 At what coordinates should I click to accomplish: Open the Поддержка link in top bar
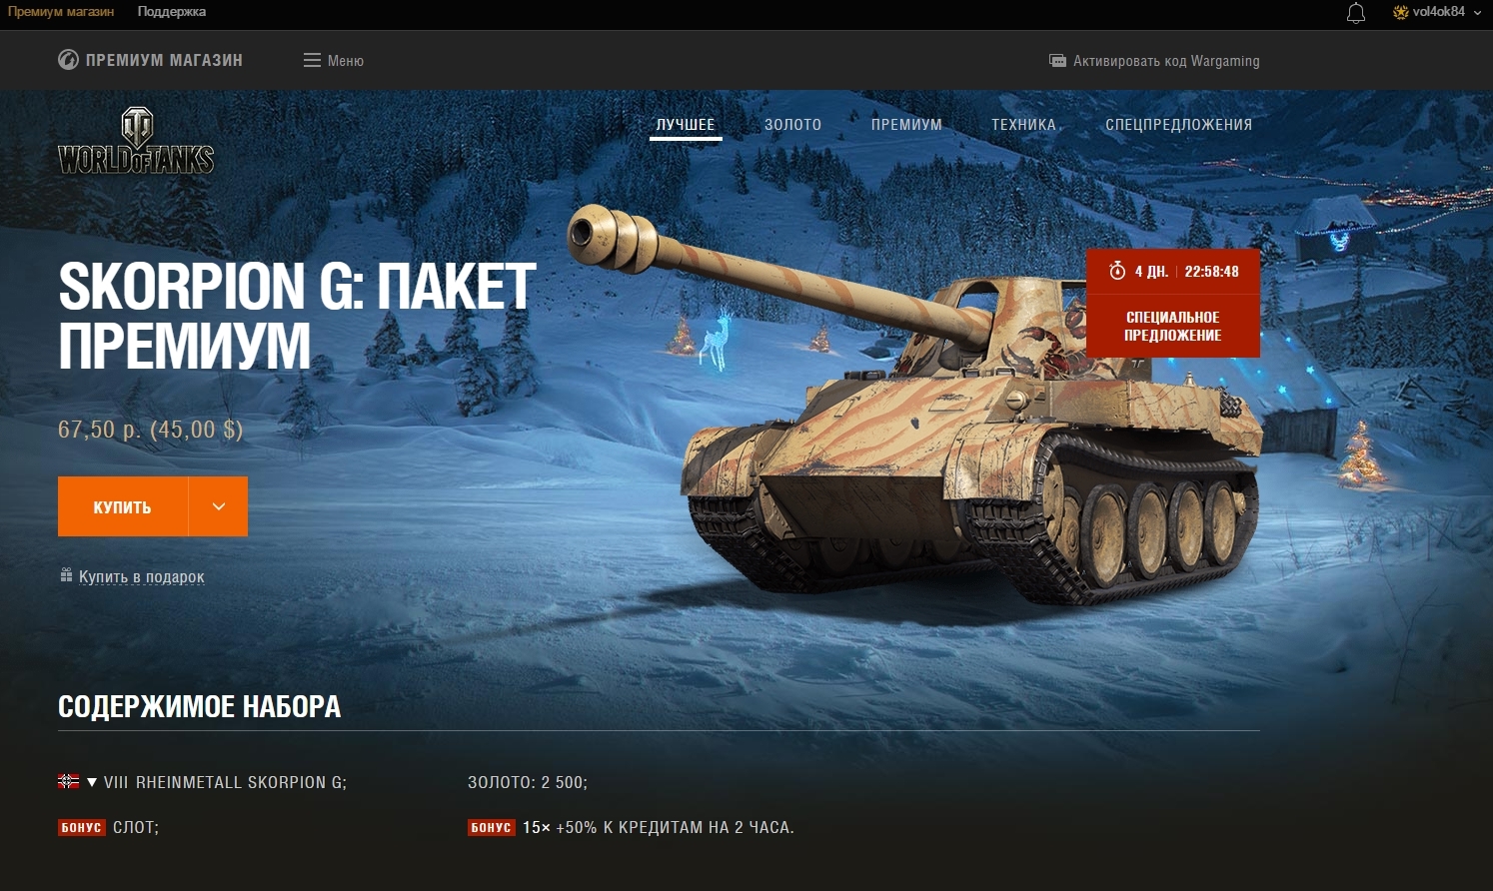point(172,12)
